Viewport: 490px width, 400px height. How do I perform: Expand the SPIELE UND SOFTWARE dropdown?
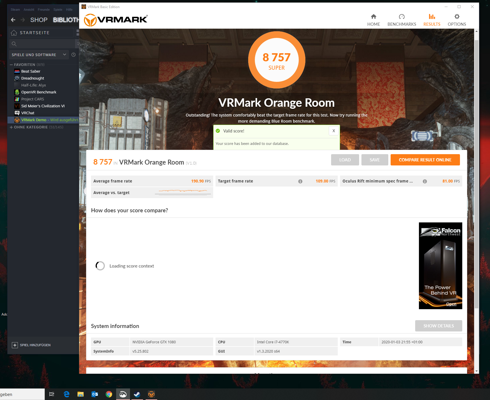(39, 55)
